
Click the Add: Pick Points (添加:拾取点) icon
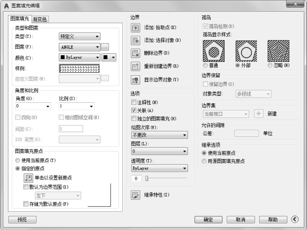coord(135,28)
